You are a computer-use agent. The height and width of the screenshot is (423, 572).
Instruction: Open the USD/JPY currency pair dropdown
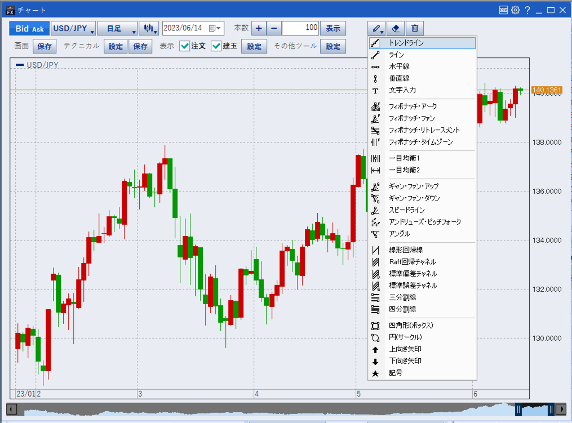pos(73,29)
